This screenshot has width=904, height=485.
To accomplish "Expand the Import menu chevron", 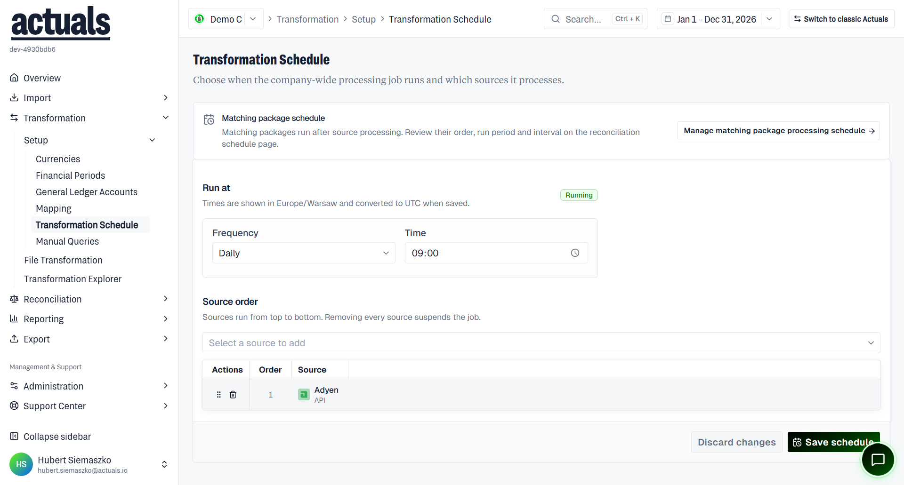I will point(165,97).
